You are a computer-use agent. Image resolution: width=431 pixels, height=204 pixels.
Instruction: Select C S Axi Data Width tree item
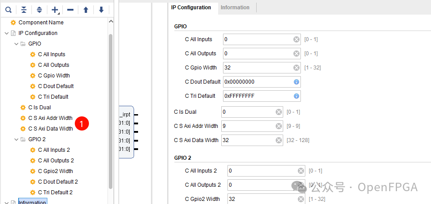50,129
